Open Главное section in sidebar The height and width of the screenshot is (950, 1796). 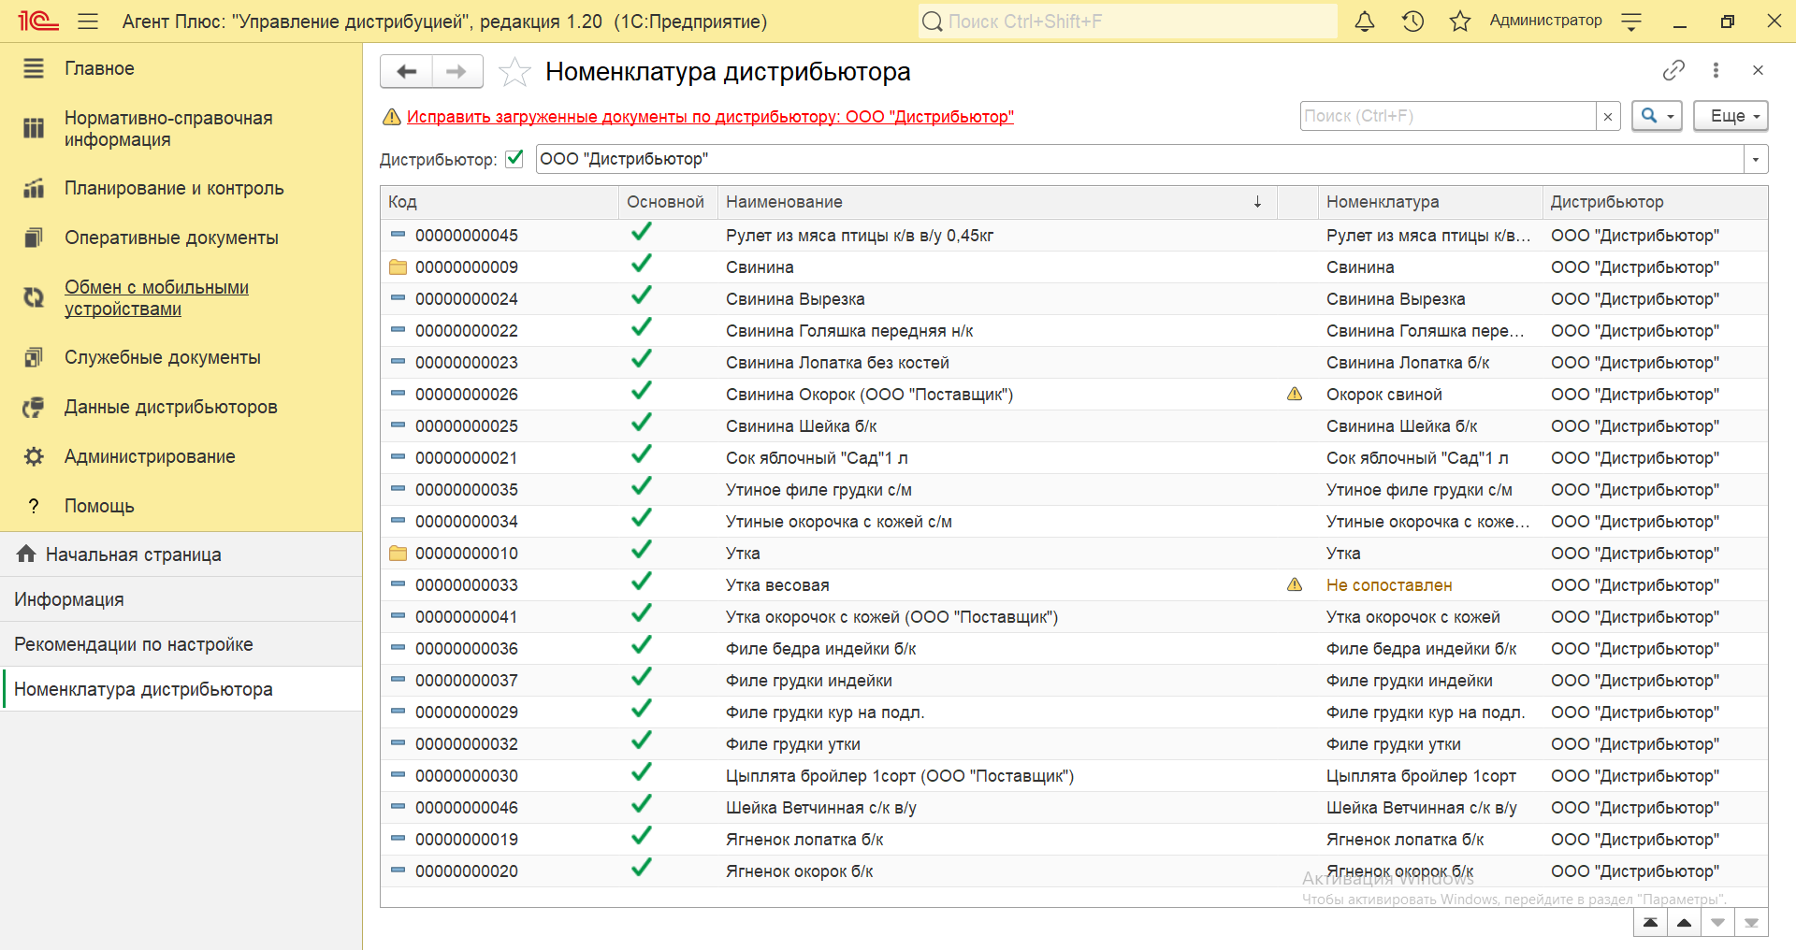[x=99, y=68]
